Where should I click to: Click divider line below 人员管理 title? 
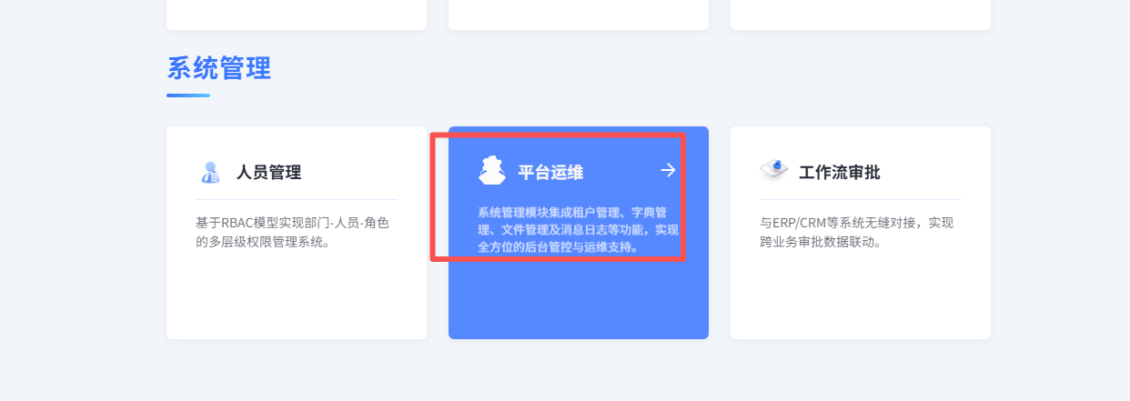click(x=297, y=199)
